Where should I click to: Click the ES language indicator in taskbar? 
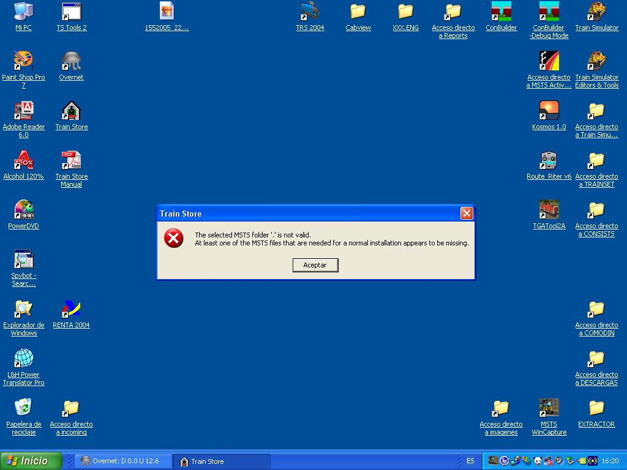click(x=470, y=461)
